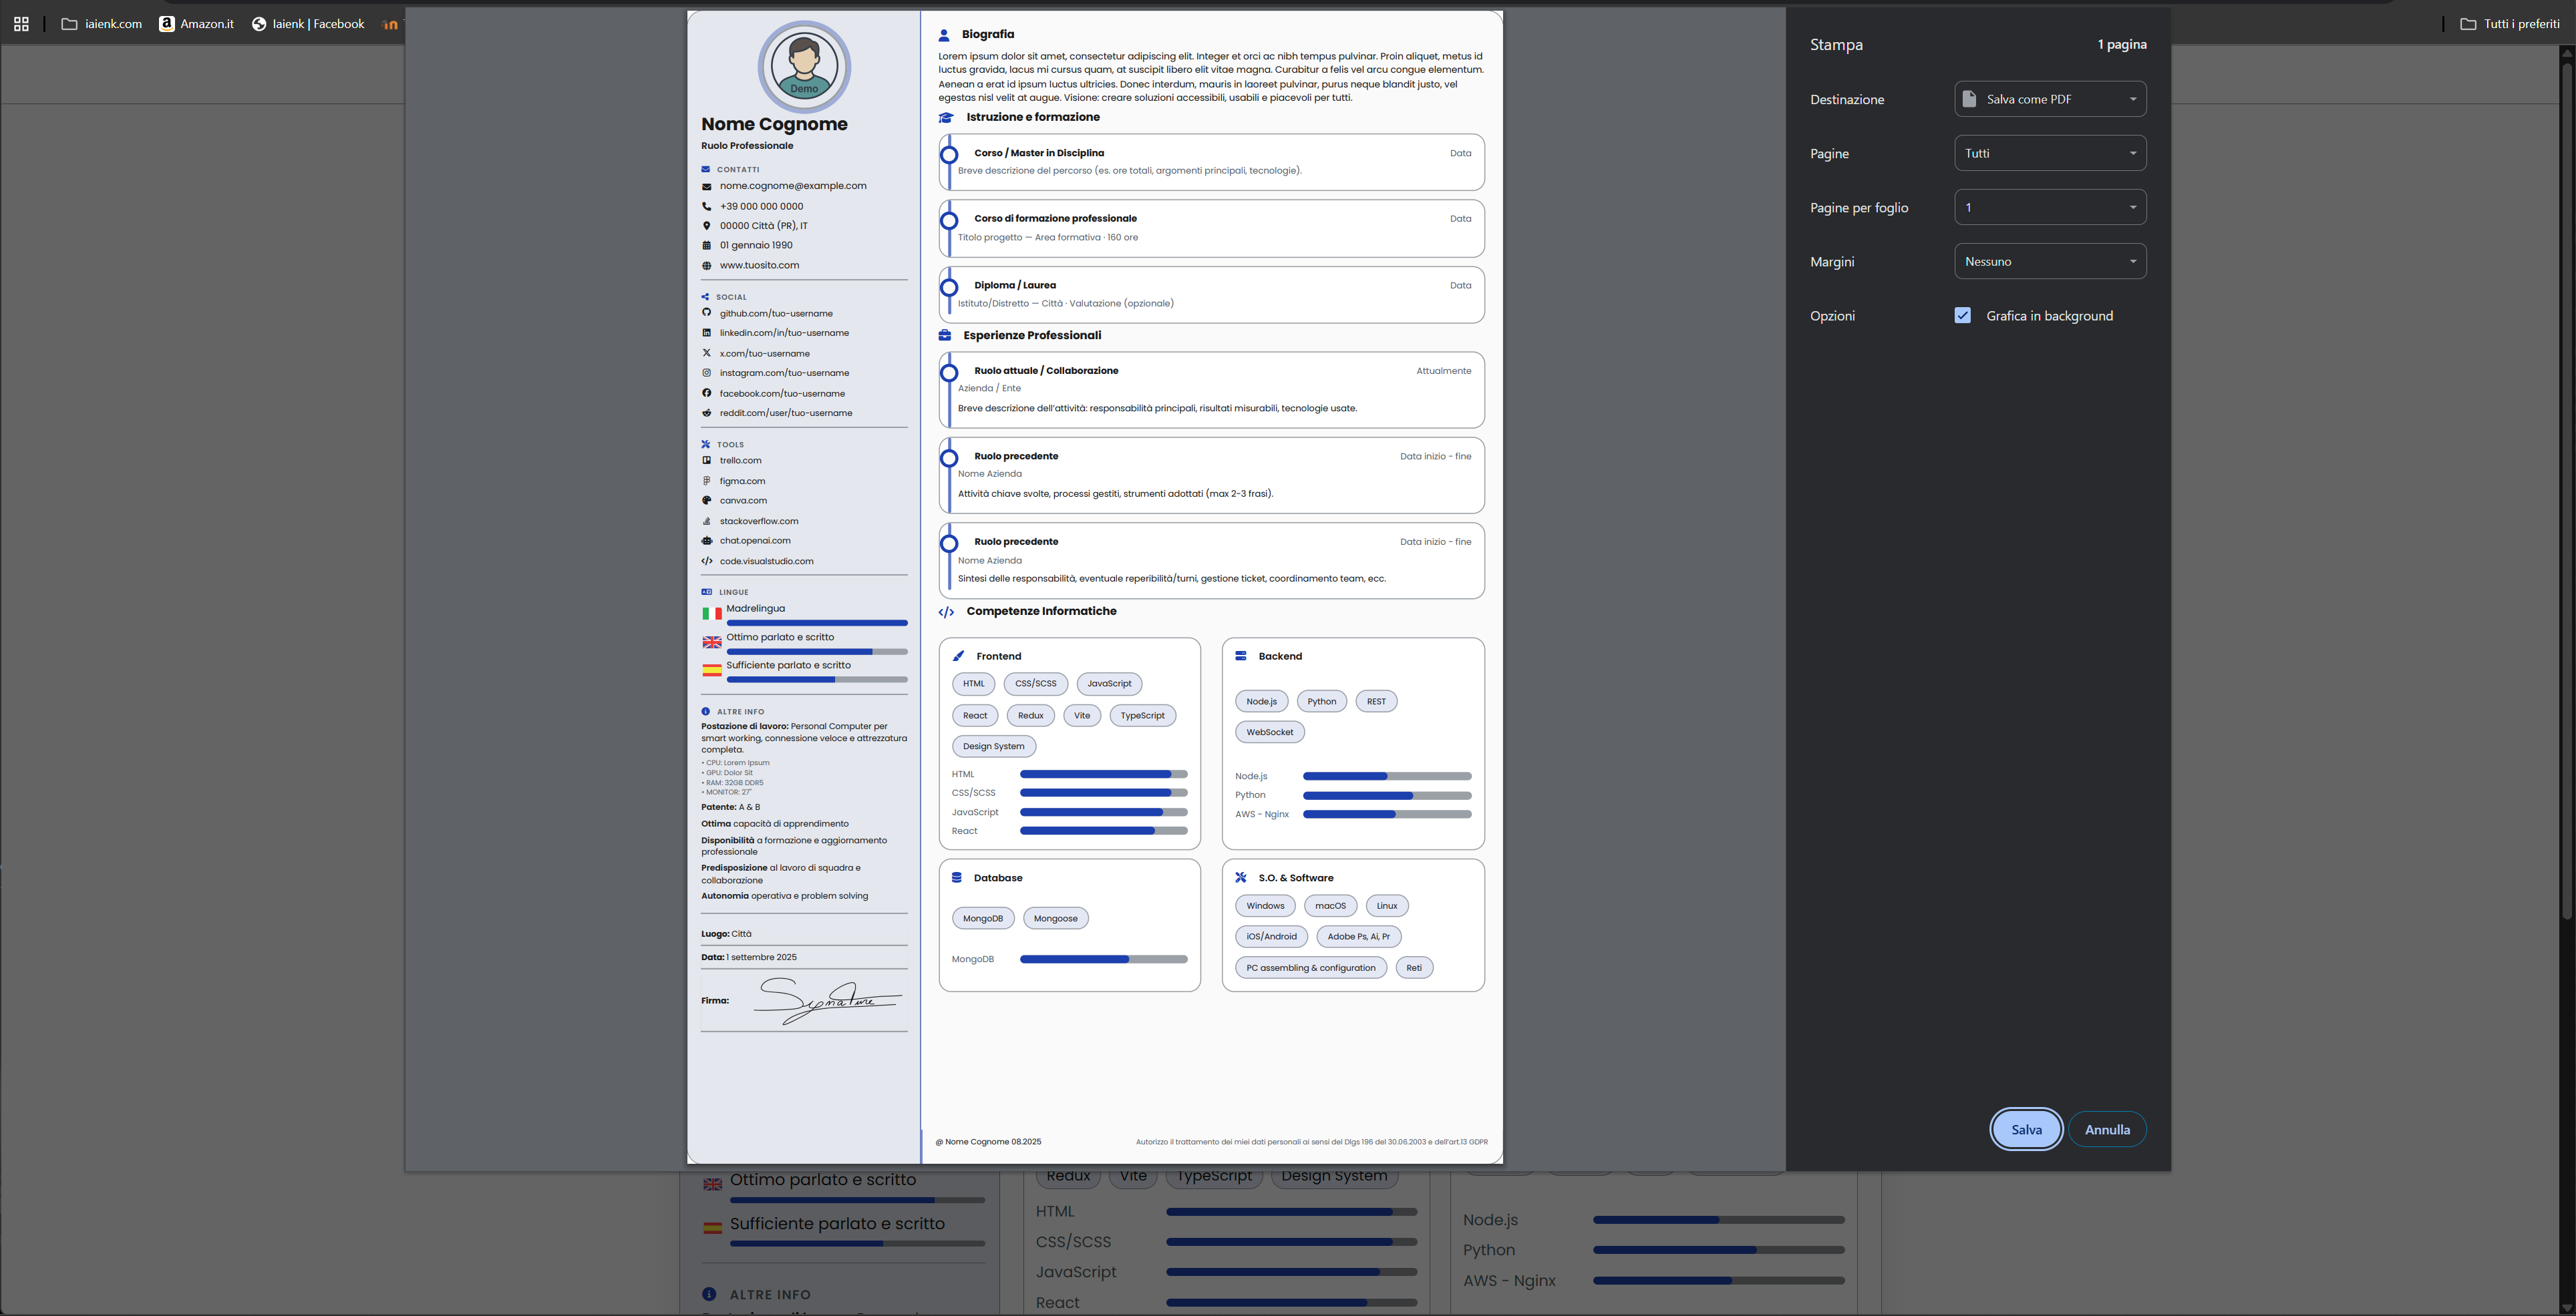This screenshot has height=1316, width=2576.
Task: Expand the Pagine dropdown set to Tutti
Action: pyautogui.click(x=2049, y=153)
